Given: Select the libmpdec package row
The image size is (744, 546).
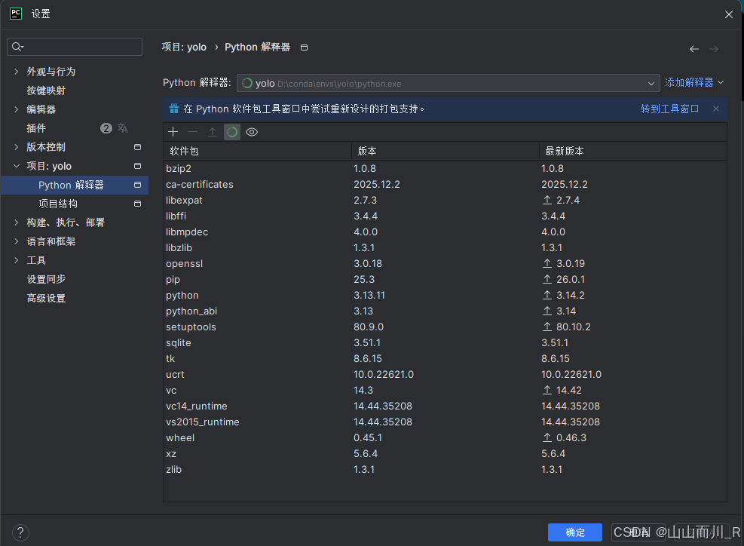Looking at the screenshot, I should click(x=445, y=232).
